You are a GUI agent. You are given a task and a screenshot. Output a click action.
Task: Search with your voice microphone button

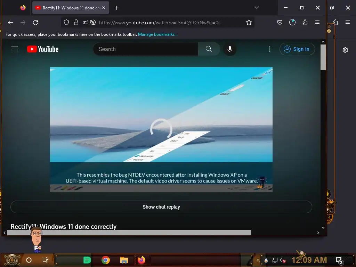[x=230, y=49]
